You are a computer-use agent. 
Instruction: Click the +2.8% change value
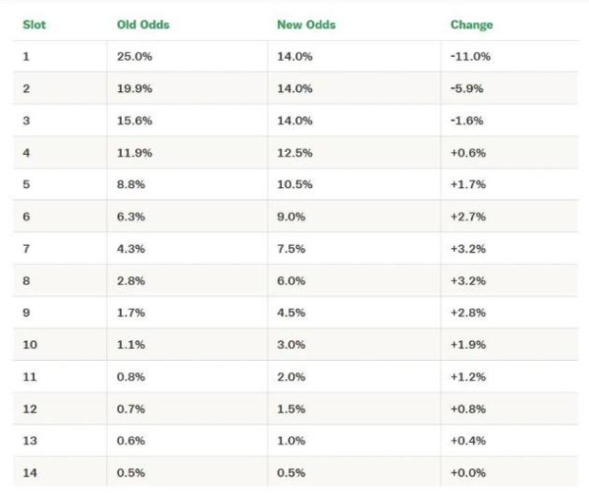pos(468,312)
